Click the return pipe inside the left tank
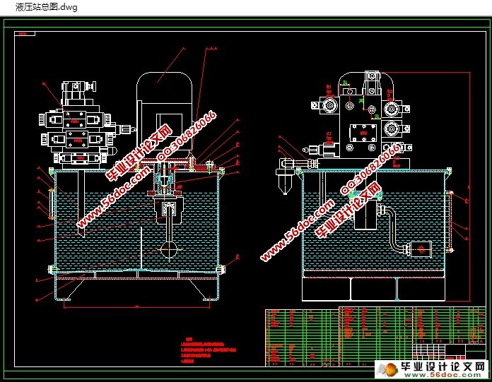The height and width of the screenshot is (382, 492). [x=81, y=203]
